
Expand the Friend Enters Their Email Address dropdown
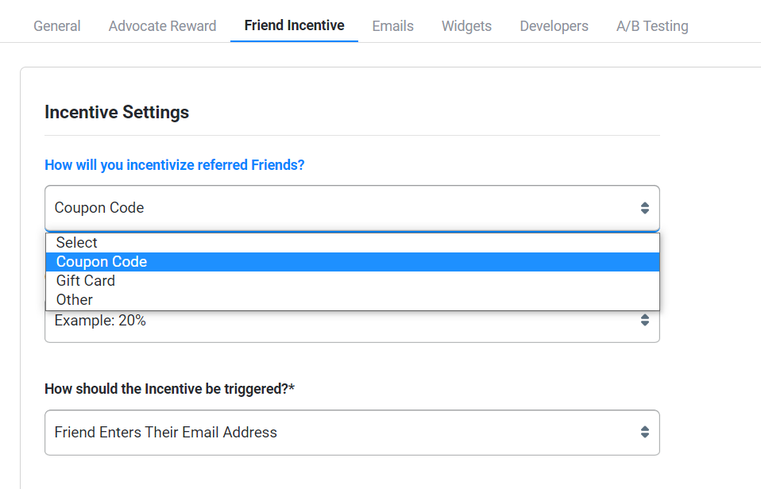click(x=351, y=433)
